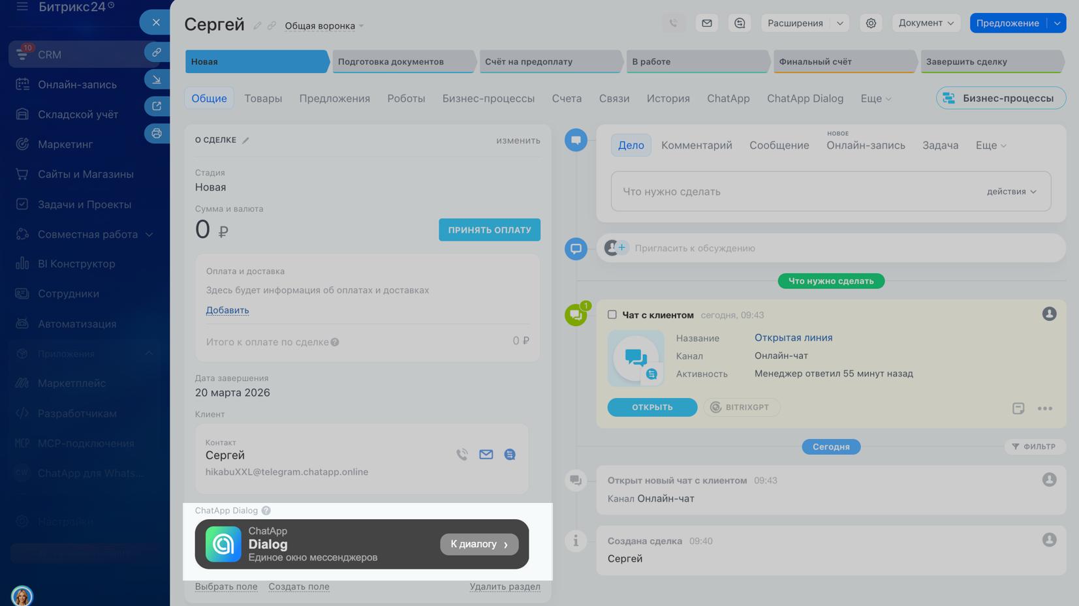The image size is (1079, 606).
Task: Click the email icon in Сергей contact card
Action: (x=486, y=455)
